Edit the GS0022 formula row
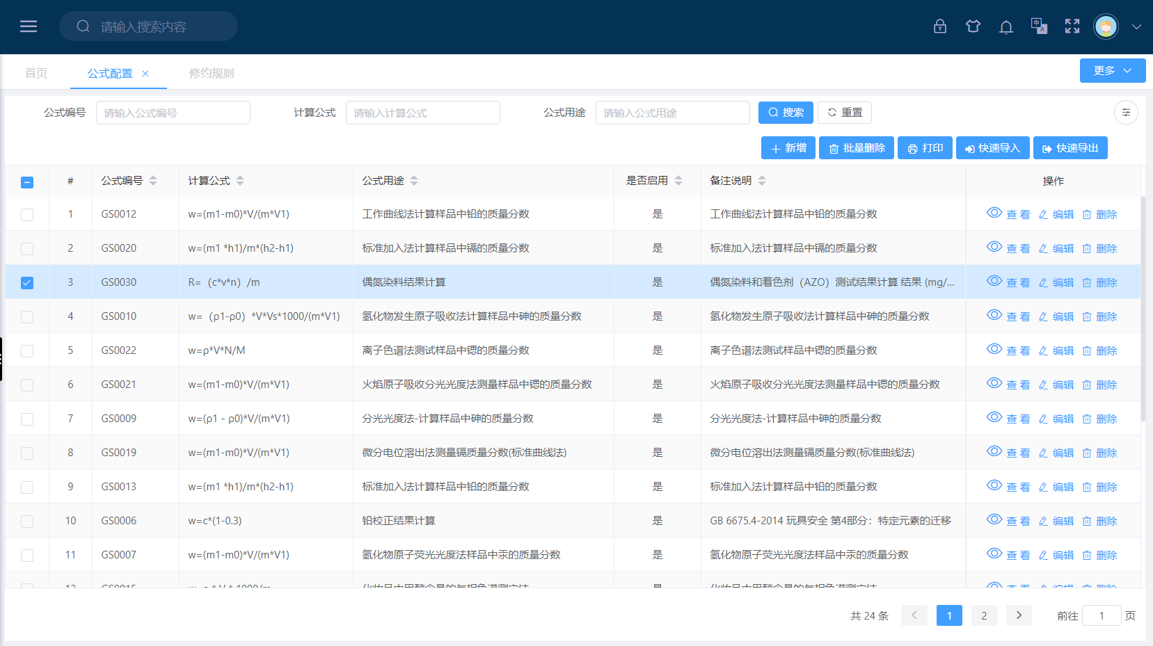1153x646 pixels. point(1056,350)
